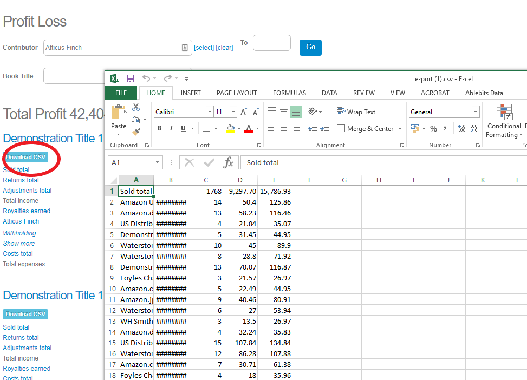Click the Cut scissors icon

[x=136, y=107]
